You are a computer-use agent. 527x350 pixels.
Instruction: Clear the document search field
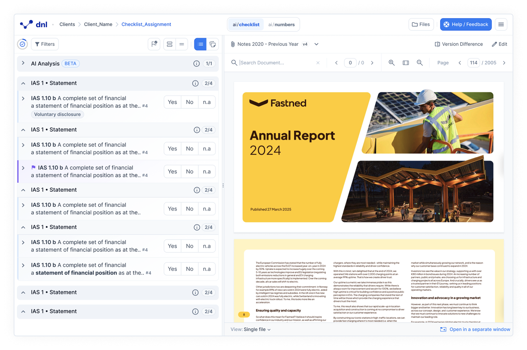[318, 63]
